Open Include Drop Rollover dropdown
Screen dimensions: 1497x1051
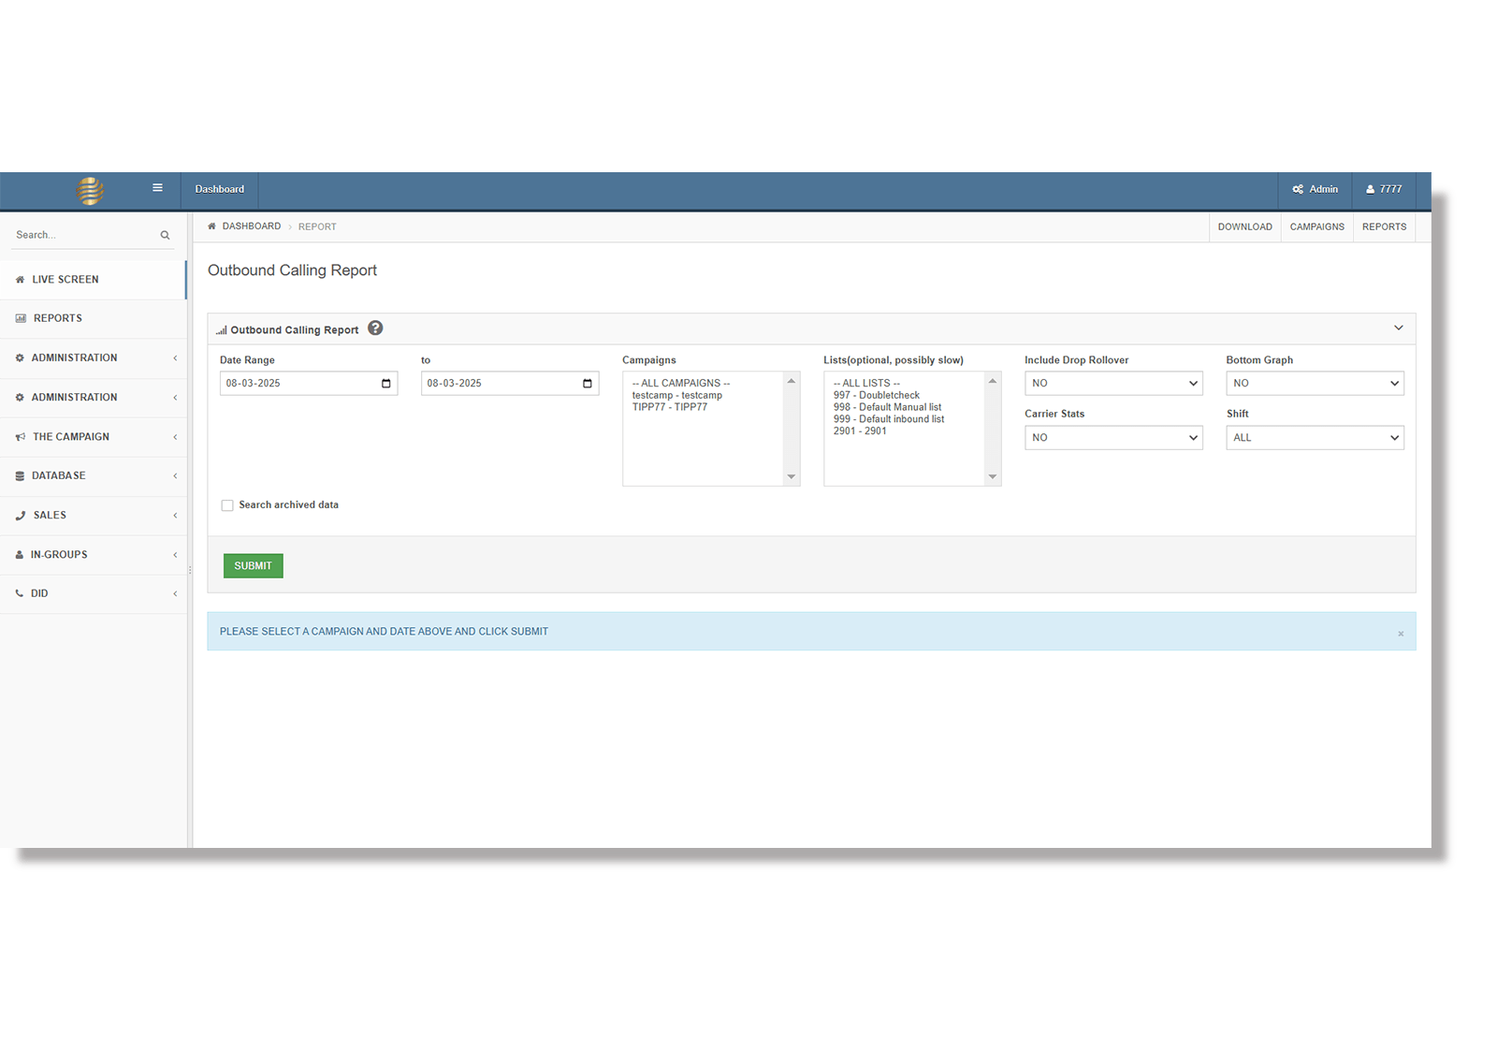point(1113,384)
